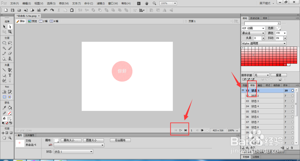Click the Undo toolbar icon
300x161 pixels.
pyautogui.click(x=45, y=10)
